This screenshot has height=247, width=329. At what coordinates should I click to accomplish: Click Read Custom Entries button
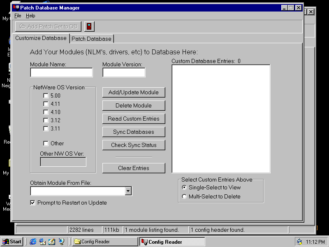134,119
